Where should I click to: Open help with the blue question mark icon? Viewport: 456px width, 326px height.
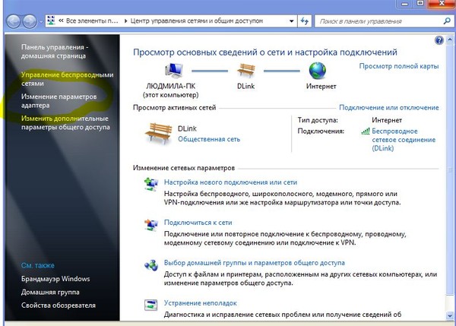click(439, 40)
